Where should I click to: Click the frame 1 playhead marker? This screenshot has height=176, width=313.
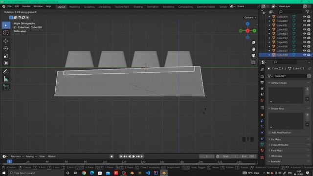click(x=9, y=161)
